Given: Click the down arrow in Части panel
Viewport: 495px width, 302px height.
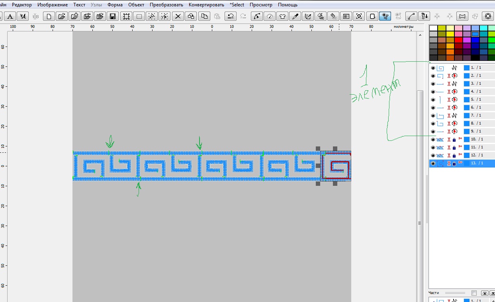Looking at the screenshot, I should (x=492, y=293).
